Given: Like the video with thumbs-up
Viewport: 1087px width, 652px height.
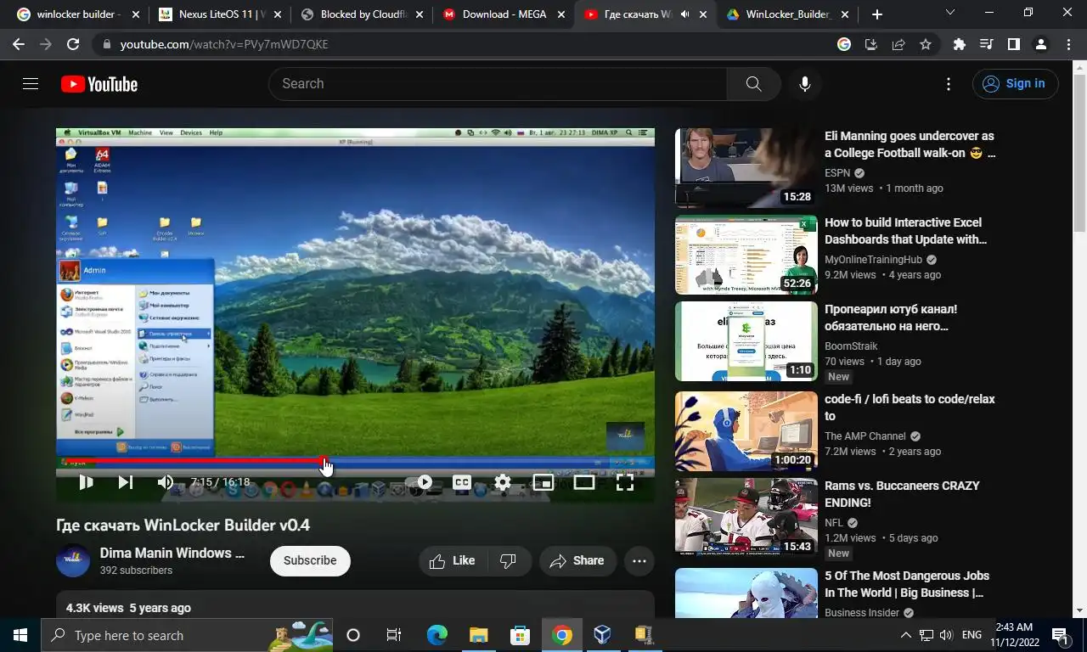Looking at the screenshot, I should click(x=453, y=560).
